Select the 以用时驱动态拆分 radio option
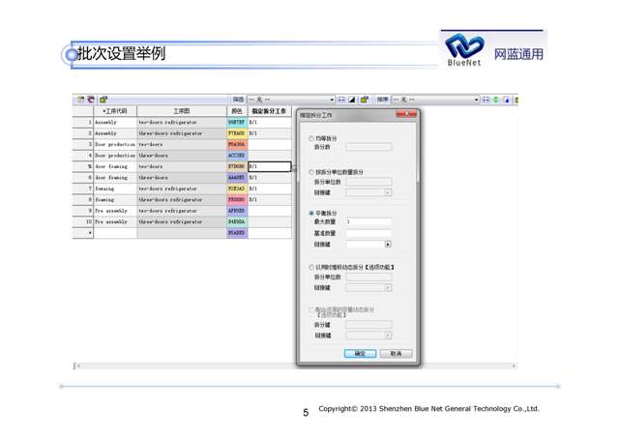 (x=310, y=267)
